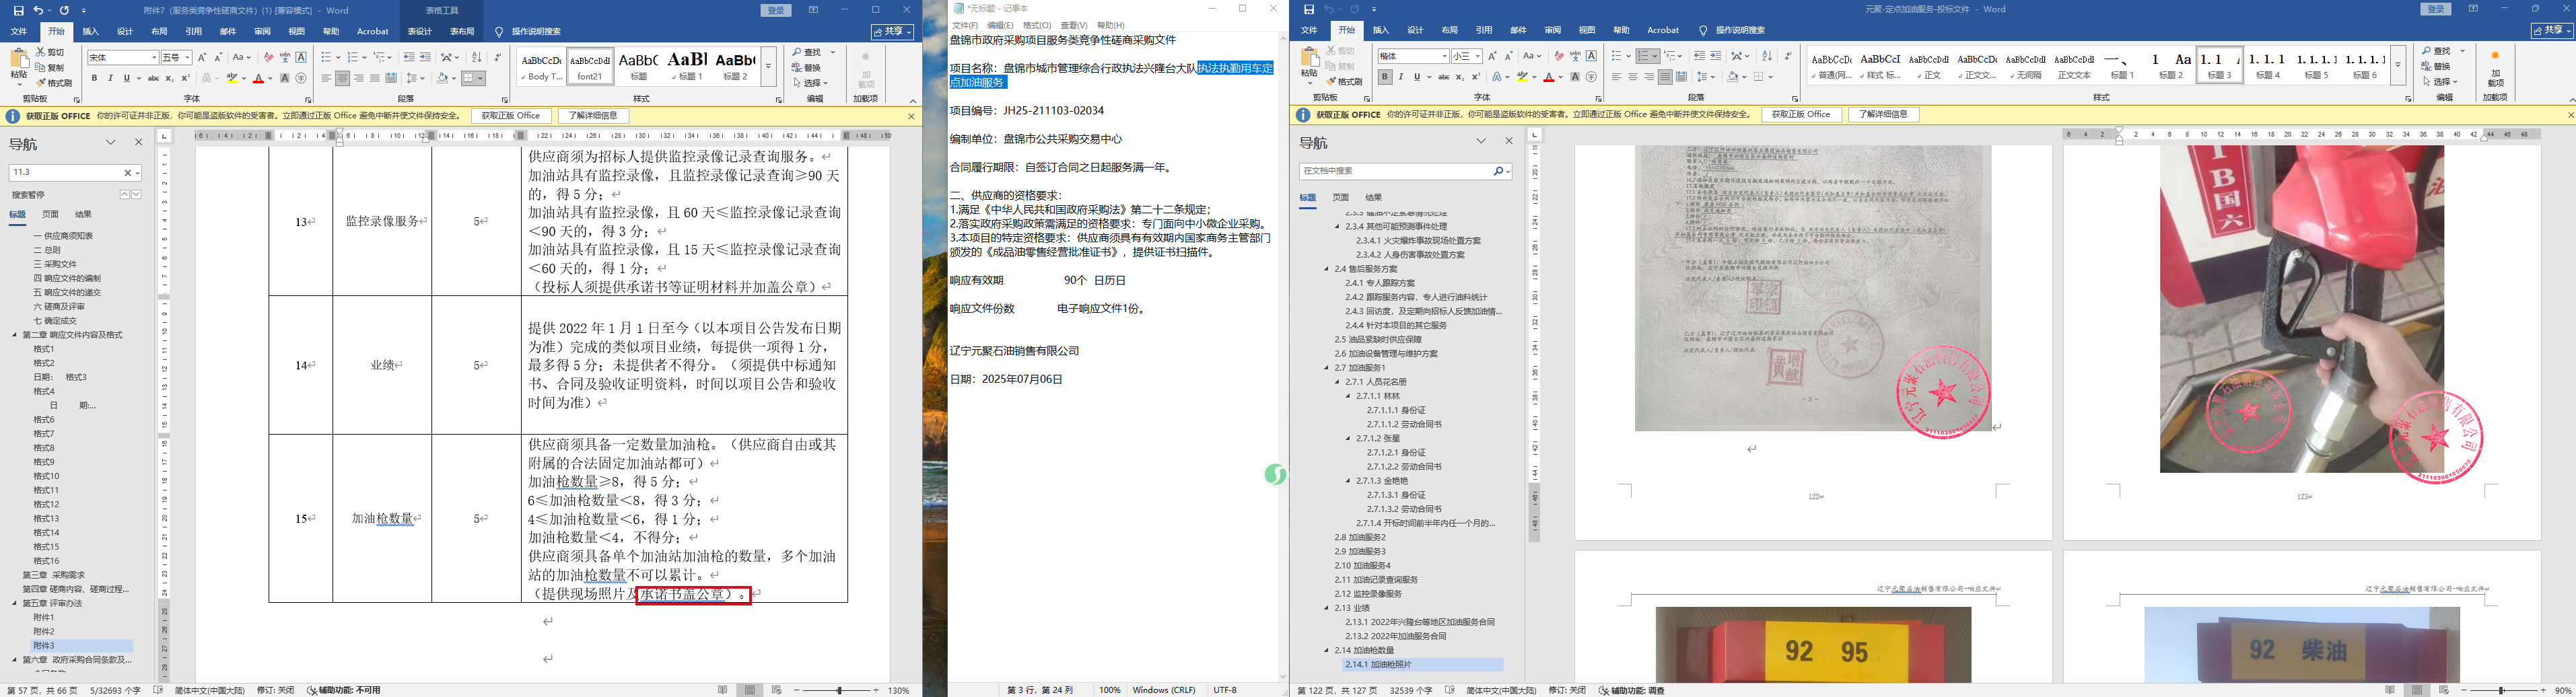Open the 审阅 tab in left Word
The width and height of the screenshot is (2576, 697).
coord(262,32)
